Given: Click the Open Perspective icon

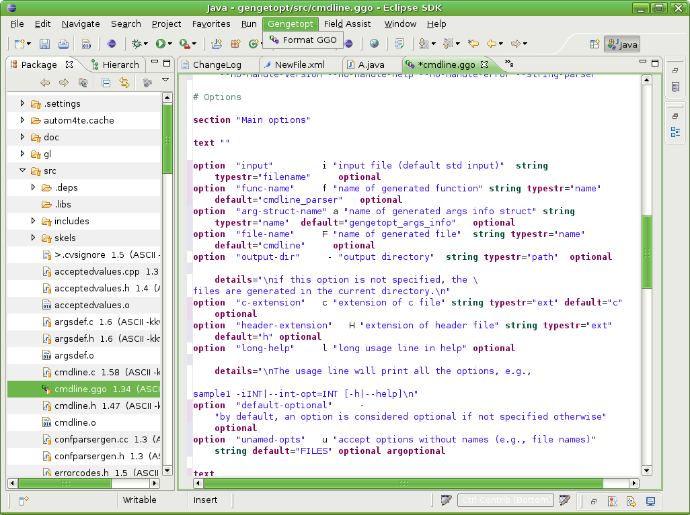Looking at the screenshot, I should click(595, 44).
